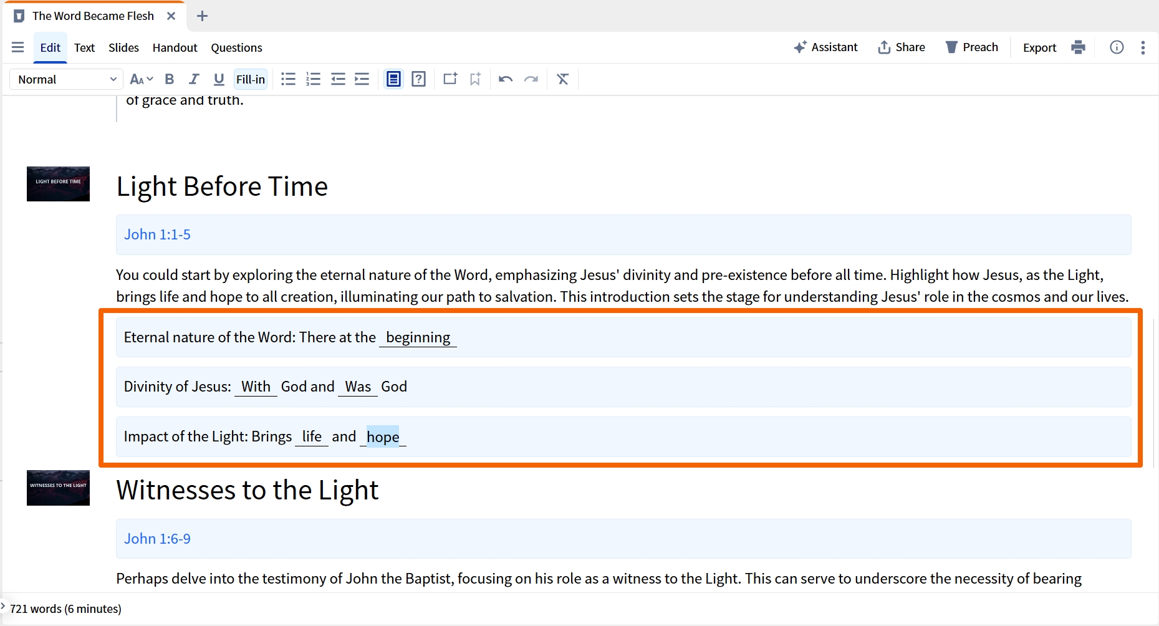Open the font size dropdown
This screenshot has width=1159, height=626.
click(141, 79)
